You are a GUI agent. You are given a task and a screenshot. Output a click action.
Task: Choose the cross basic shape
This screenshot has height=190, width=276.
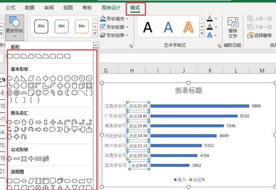[60, 86]
